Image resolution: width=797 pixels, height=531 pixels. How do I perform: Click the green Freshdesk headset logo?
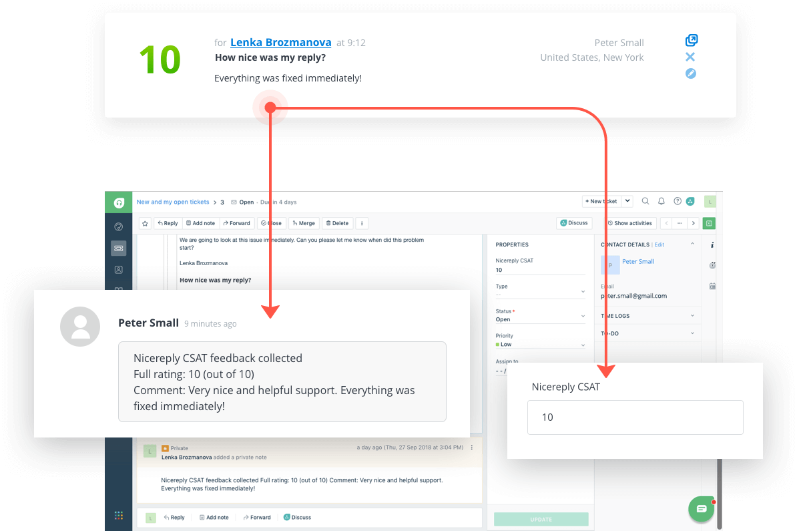pos(119,203)
